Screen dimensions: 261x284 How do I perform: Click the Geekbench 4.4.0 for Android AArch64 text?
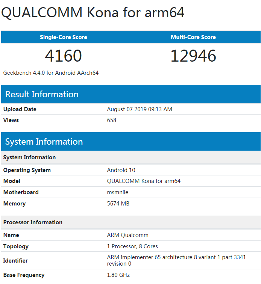51,73
